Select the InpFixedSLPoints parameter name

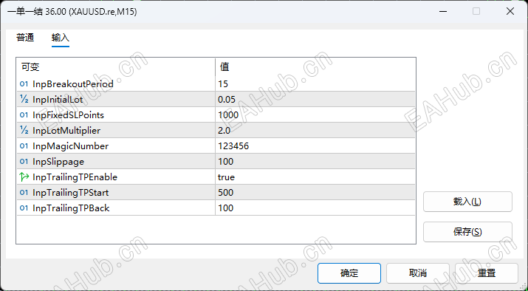click(x=68, y=115)
